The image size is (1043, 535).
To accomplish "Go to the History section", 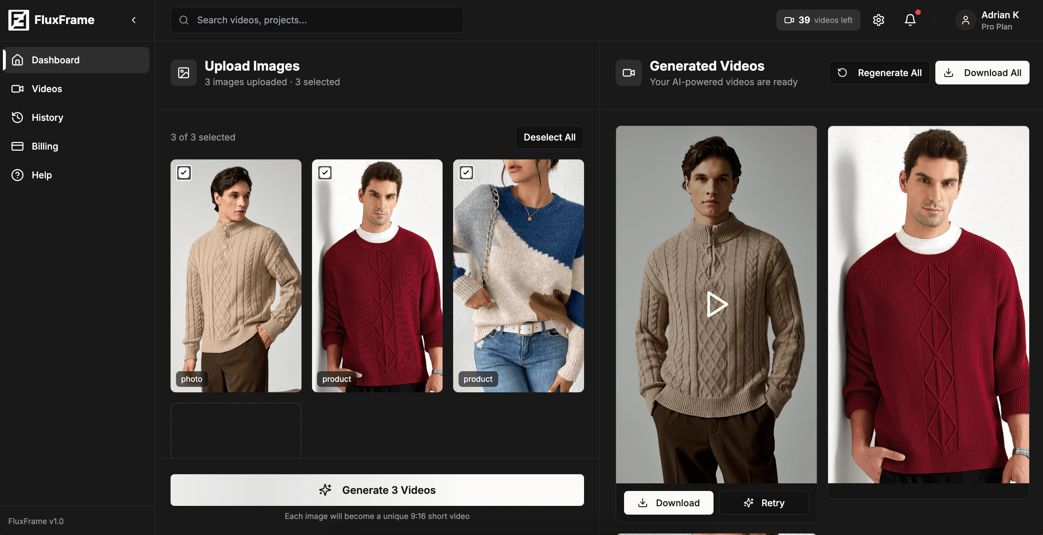I will [x=47, y=118].
